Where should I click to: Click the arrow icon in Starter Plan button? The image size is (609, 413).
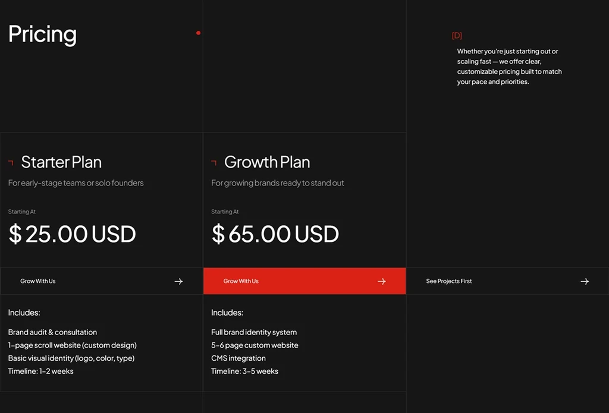coord(178,282)
